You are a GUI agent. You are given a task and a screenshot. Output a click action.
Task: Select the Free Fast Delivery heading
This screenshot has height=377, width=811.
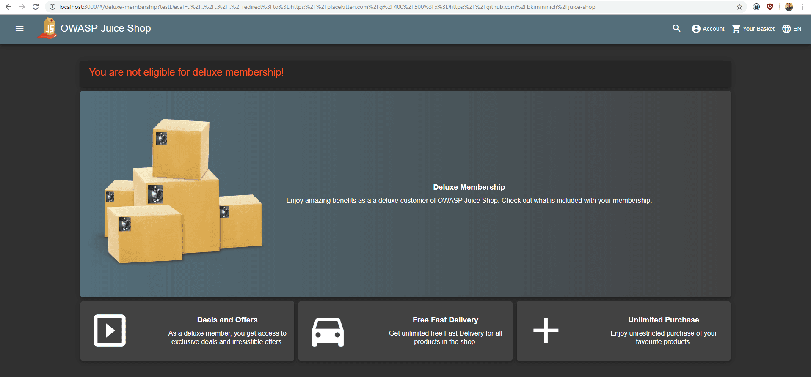click(x=445, y=320)
